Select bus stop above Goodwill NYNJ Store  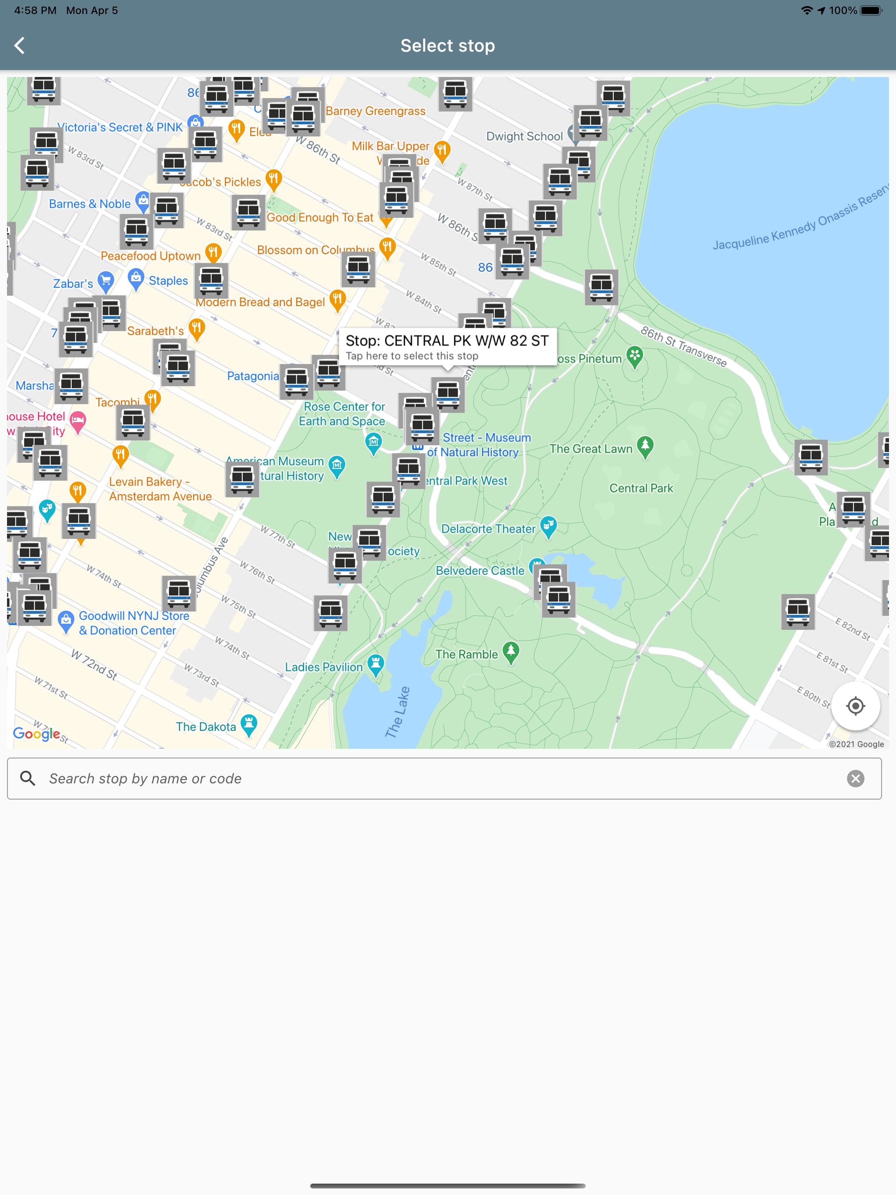(179, 593)
